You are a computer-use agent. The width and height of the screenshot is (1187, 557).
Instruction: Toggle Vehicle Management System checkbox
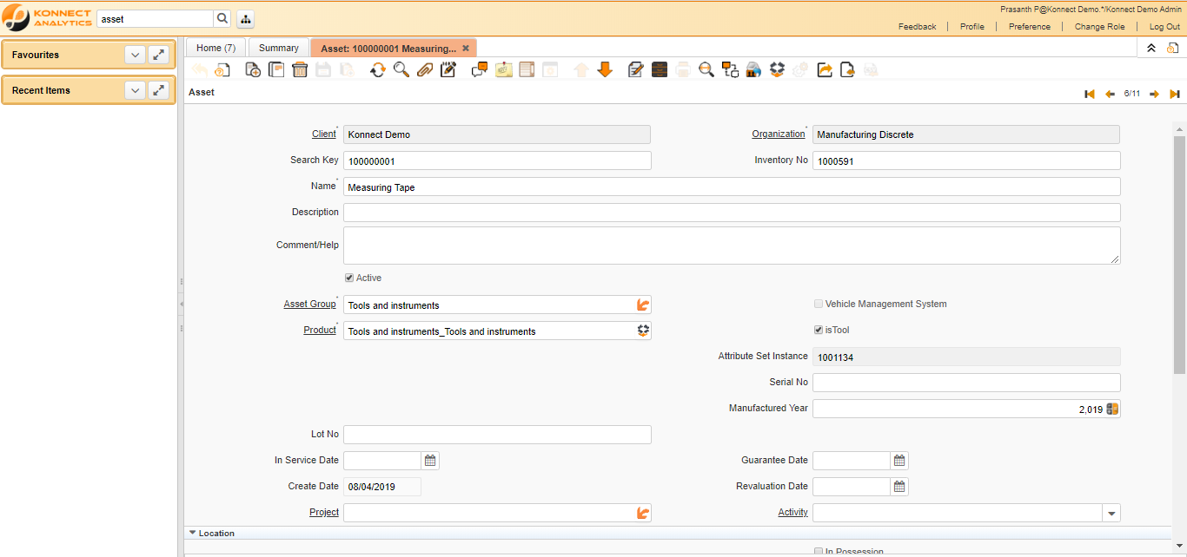(x=819, y=304)
